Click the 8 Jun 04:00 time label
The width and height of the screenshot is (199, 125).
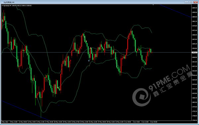154,122
